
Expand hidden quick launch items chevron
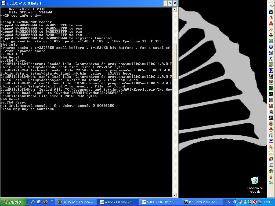click(x=52, y=201)
